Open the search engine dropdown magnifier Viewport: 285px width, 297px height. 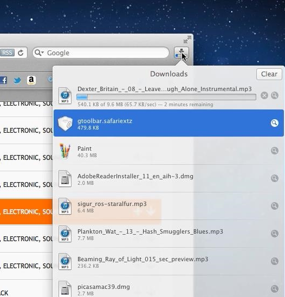[x=39, y=53]
